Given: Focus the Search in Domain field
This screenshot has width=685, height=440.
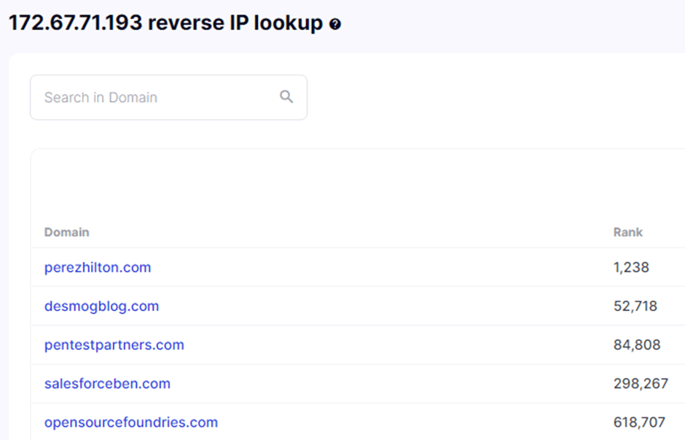Looking at the screenshot, I should (x=168, y=98).
